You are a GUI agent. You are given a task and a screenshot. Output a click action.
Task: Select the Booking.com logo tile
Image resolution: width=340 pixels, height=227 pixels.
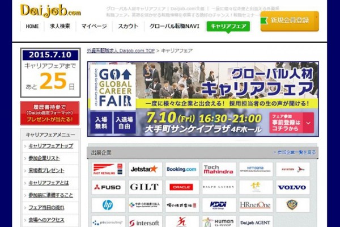[182, 169]
